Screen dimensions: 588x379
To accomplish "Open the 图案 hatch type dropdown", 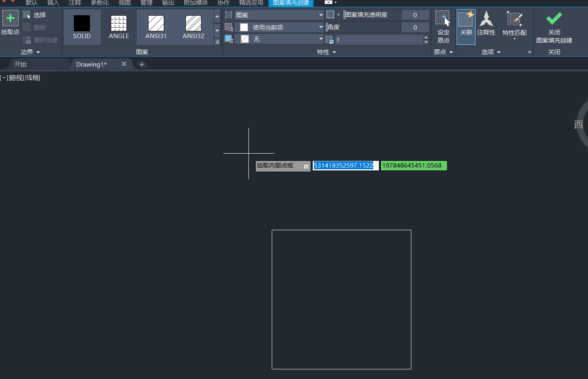I will click(x=279, y=15).
